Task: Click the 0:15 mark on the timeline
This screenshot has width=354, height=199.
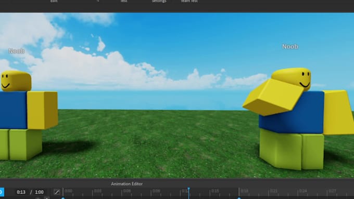Action: (215, 191)
